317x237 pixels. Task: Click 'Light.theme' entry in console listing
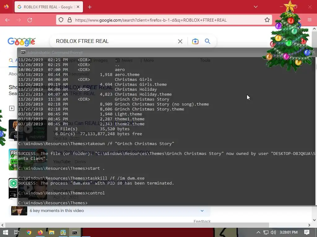tap(128, 114)
